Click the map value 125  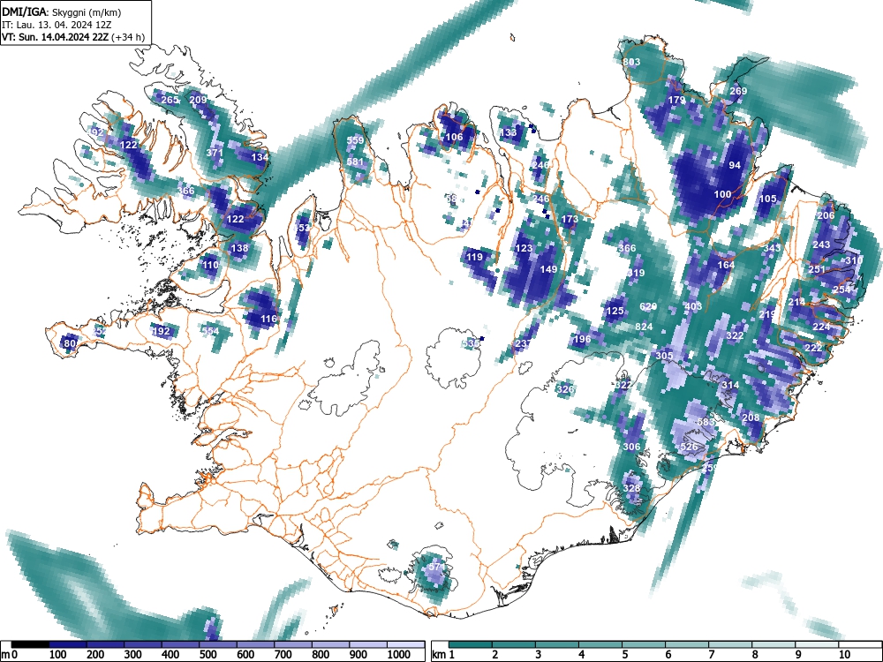[615, 311]
